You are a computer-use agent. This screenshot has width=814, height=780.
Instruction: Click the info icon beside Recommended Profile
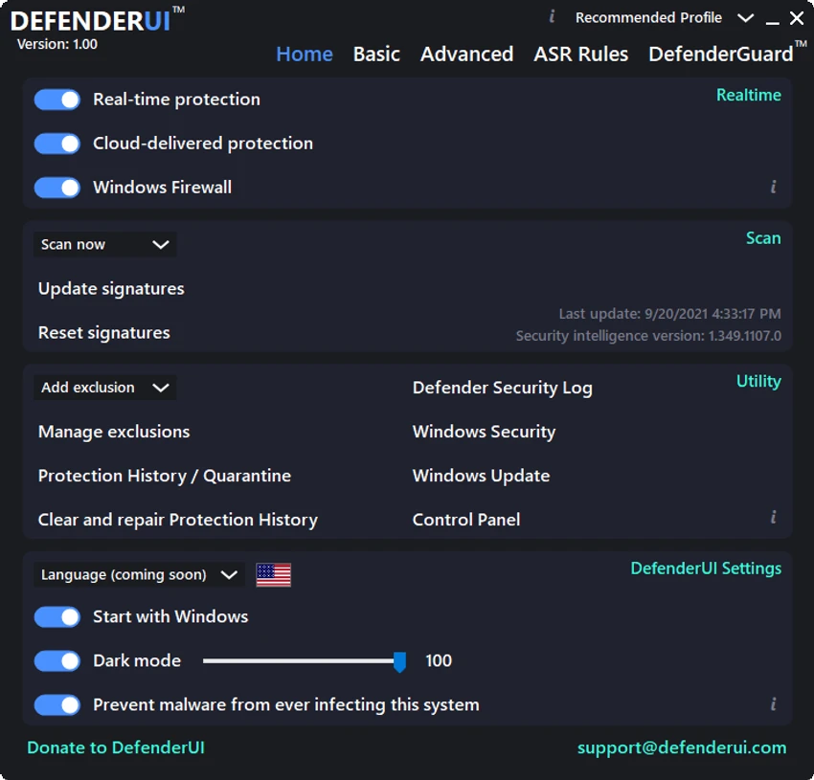pos(552,16)
